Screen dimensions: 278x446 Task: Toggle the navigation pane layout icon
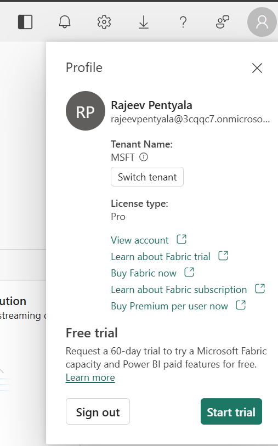[x=25, y=22]
